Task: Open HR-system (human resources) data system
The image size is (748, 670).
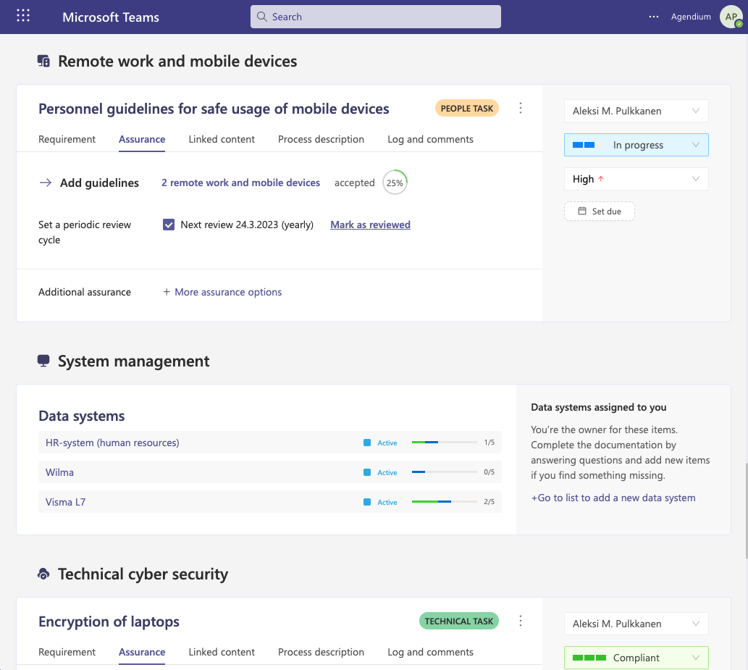Action: pyautogui.click(x=112, y=443)
